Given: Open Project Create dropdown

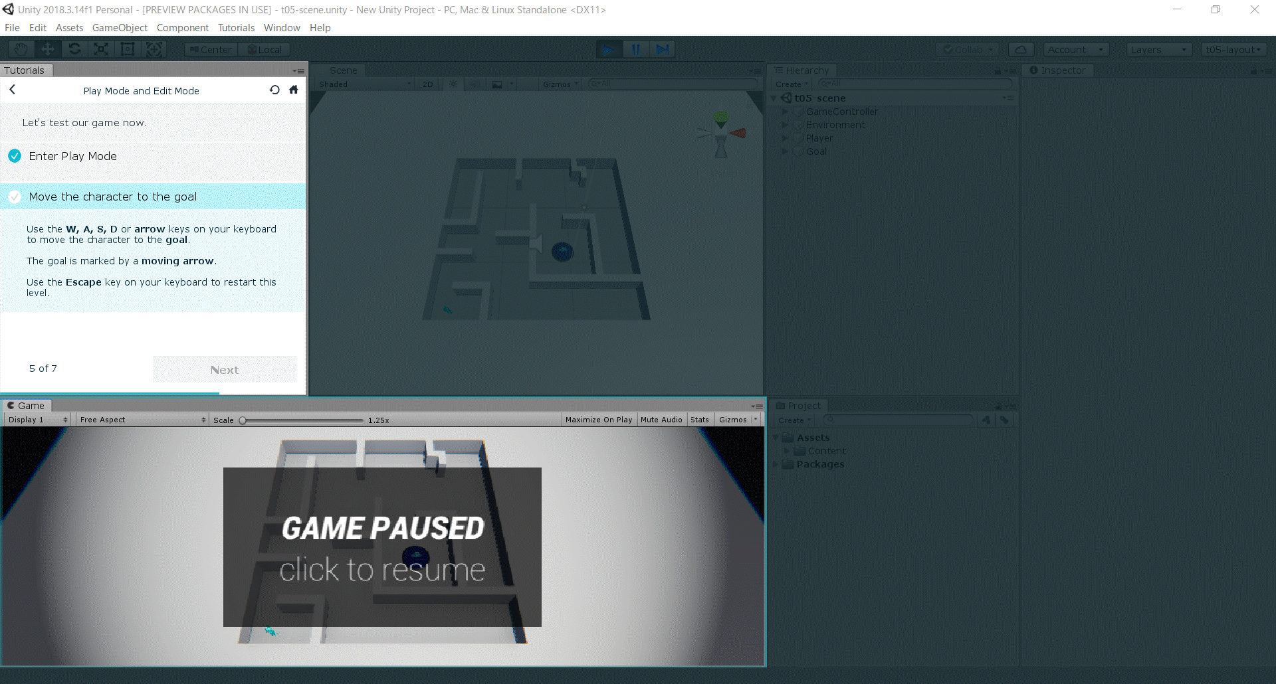Looking at the screenshot, I should click(x=794, y=420).
